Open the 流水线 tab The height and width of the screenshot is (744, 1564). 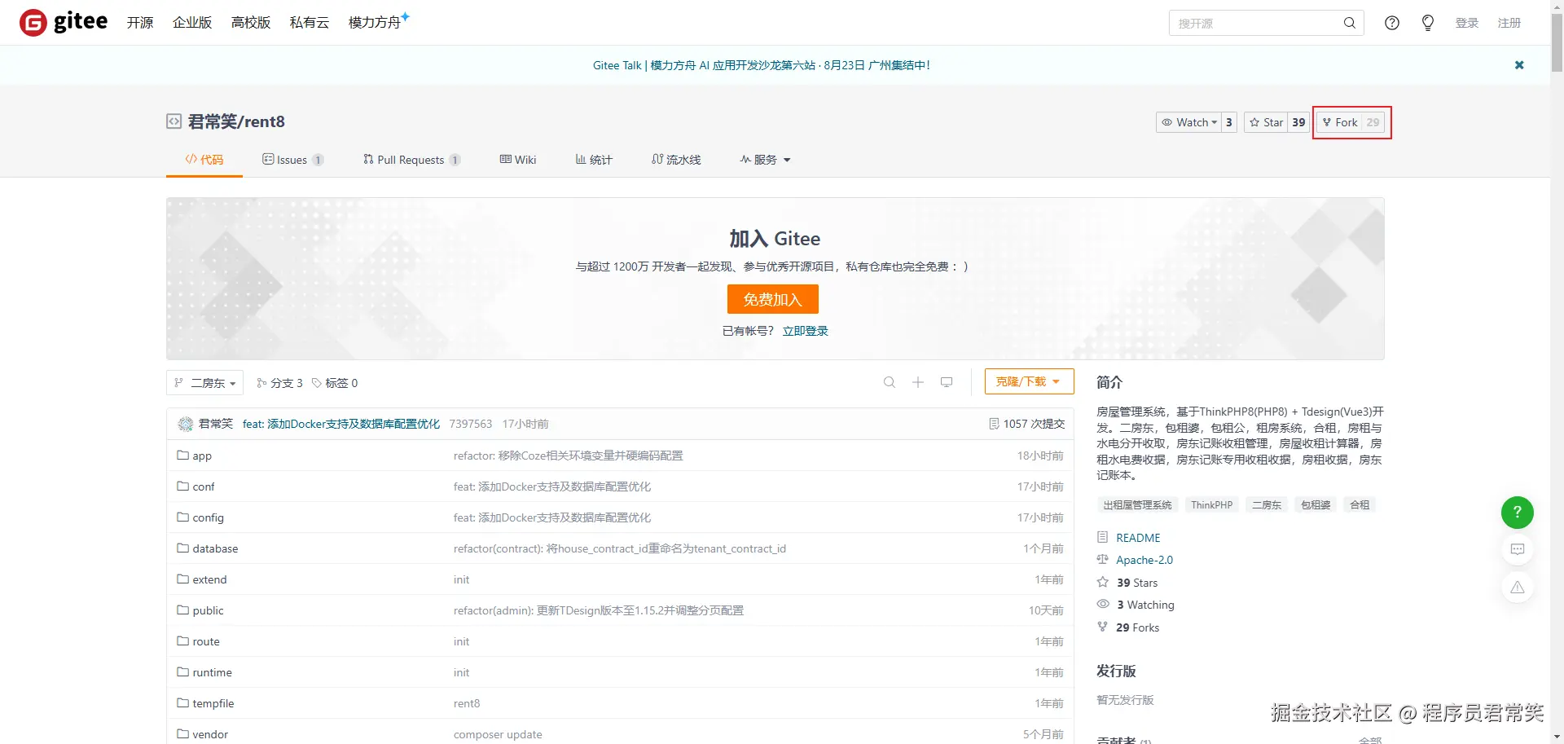coord(676,160)
